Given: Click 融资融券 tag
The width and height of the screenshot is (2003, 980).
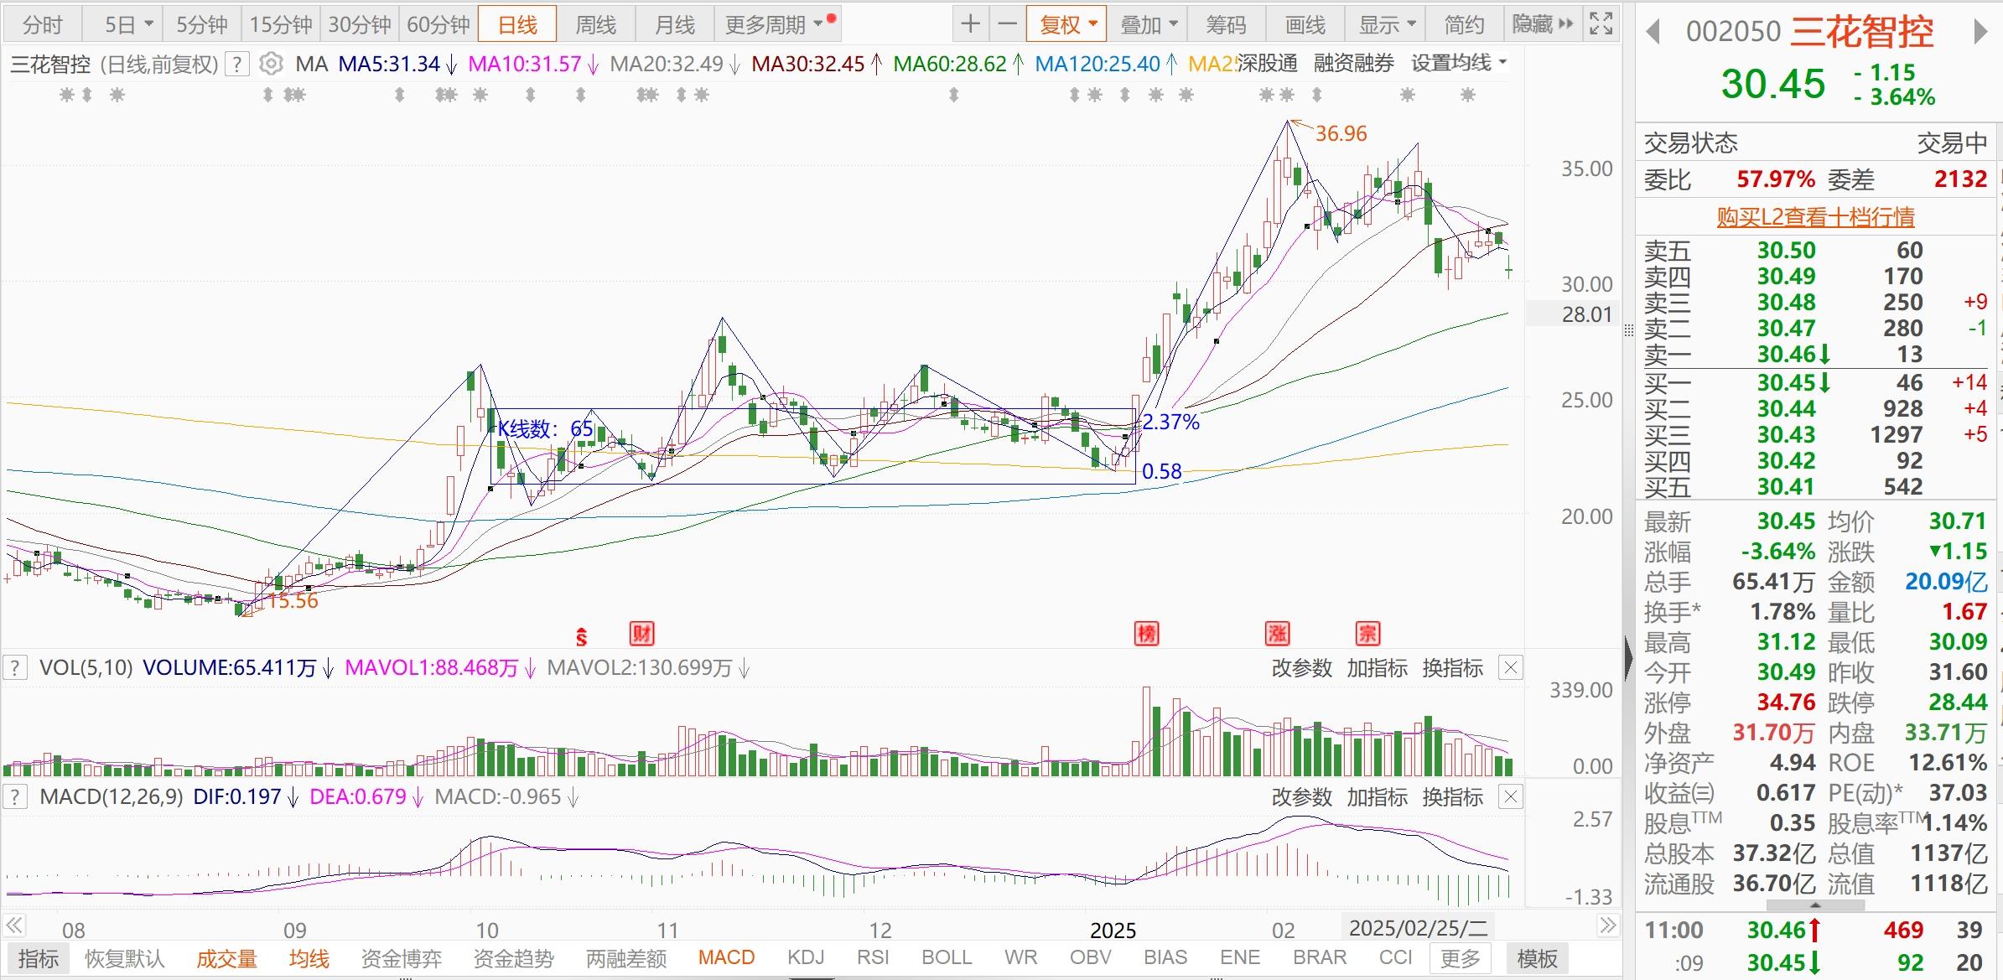Looking at the screenshot, I should (1353, 63).
